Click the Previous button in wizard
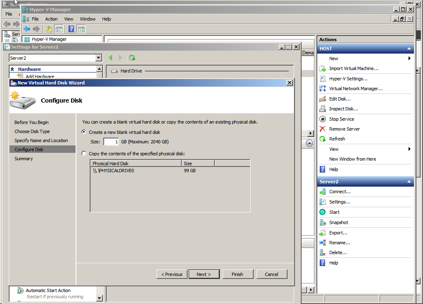Screen dimensions: 423x304 pyautogui.click(x=172, y=274)
